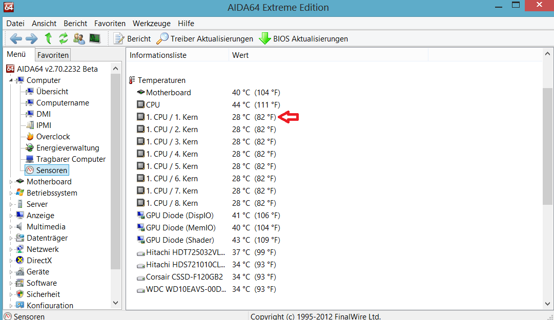The width and height of the screenshot is (554, 320).
Task: Open the Favoriten menu
Action: click(x=110, y=23)
